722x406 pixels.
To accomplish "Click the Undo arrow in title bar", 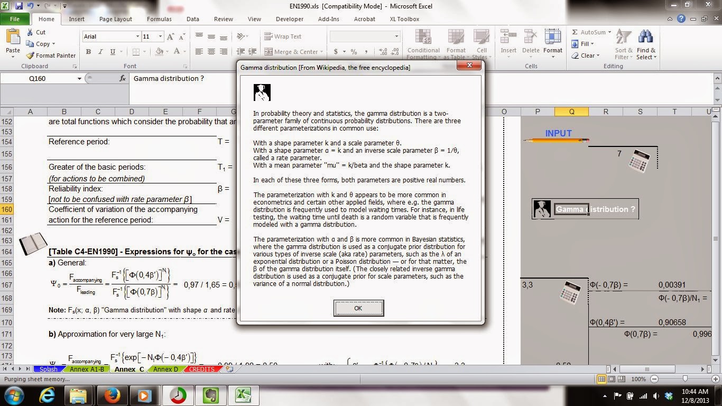I will pyautogui.click(x=31, y=6).
